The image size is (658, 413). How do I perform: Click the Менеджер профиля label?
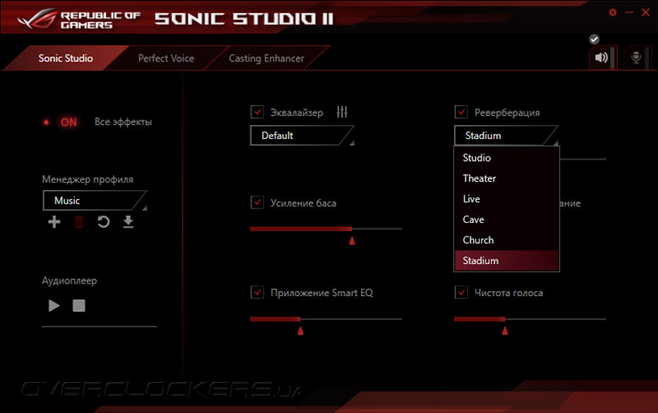tap(88, 180)
